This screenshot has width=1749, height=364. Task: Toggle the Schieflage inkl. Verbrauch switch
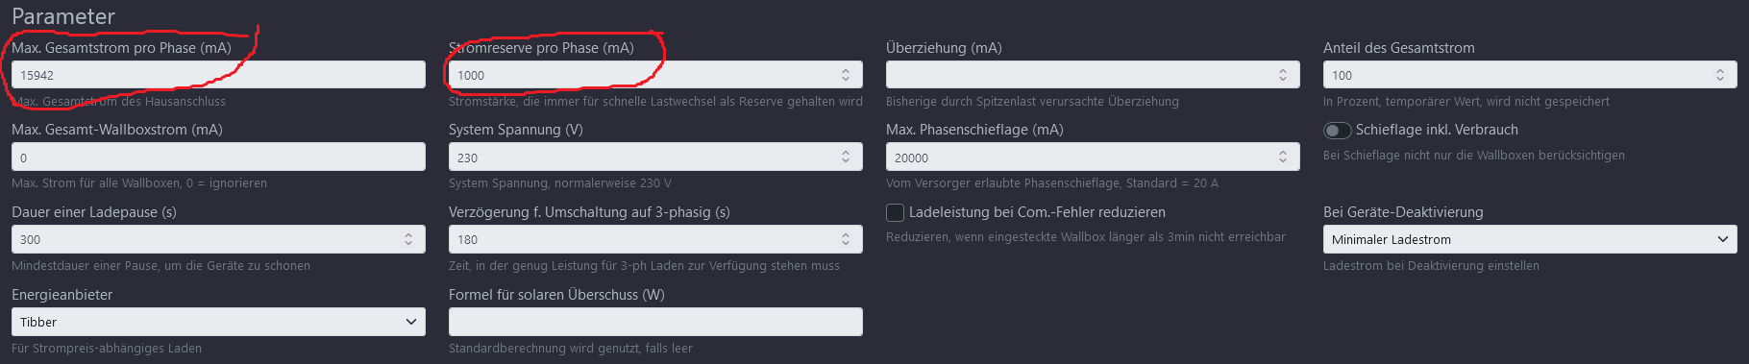coord(1337,130)
